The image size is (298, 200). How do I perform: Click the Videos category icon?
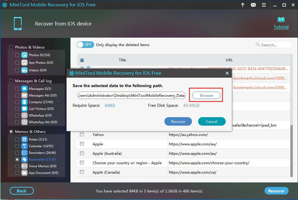click(24, 70)
